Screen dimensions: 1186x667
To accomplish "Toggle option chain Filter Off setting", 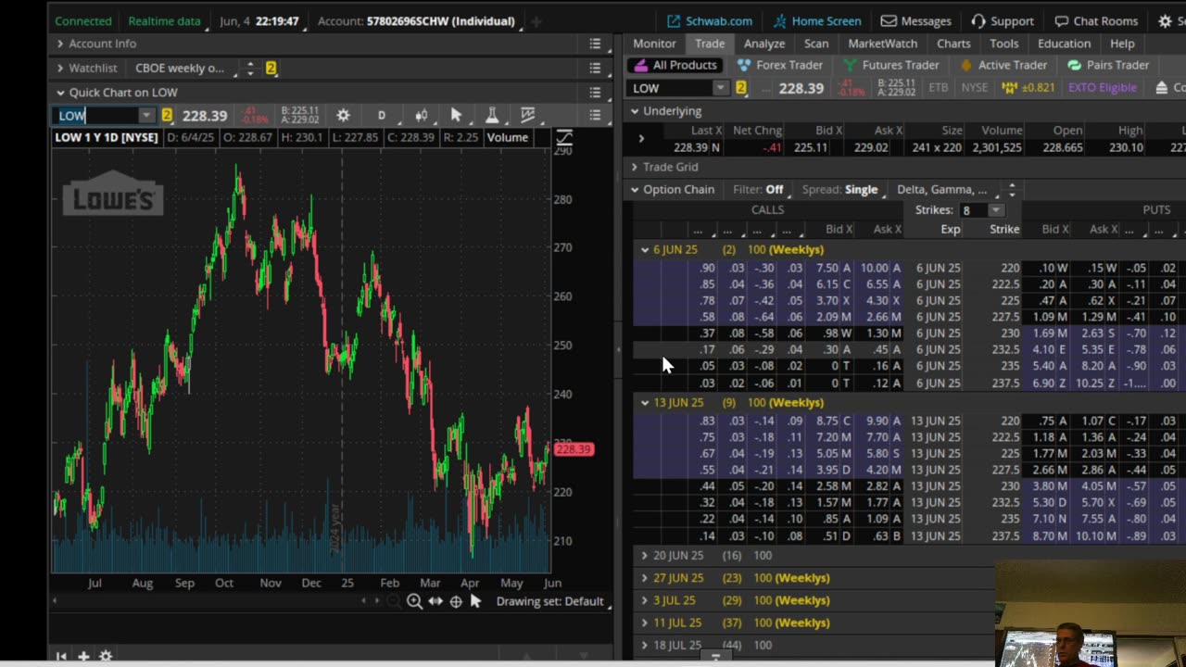I will (x=758, y=189).
